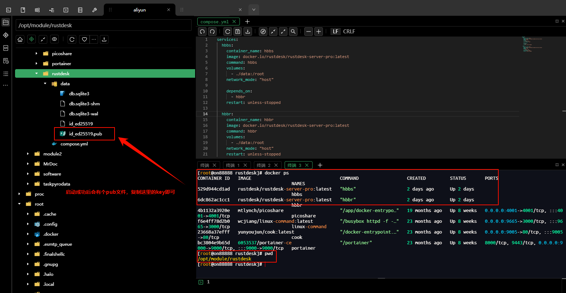Open the server list icon in top bar
Screen dimensions: 566x293
pyautogui.click(x=80, y=10)
